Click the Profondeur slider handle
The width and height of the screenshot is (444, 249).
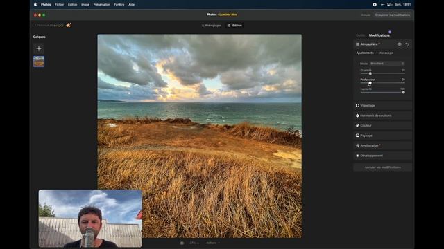tap(370, 83)
